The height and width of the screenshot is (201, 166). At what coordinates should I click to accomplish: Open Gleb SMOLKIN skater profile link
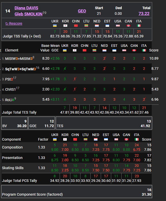(x=28, y=14)
